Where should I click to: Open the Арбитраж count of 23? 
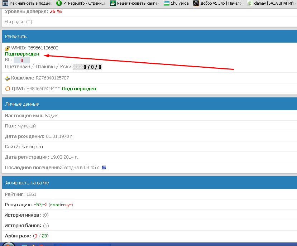(x=45, y=236)
